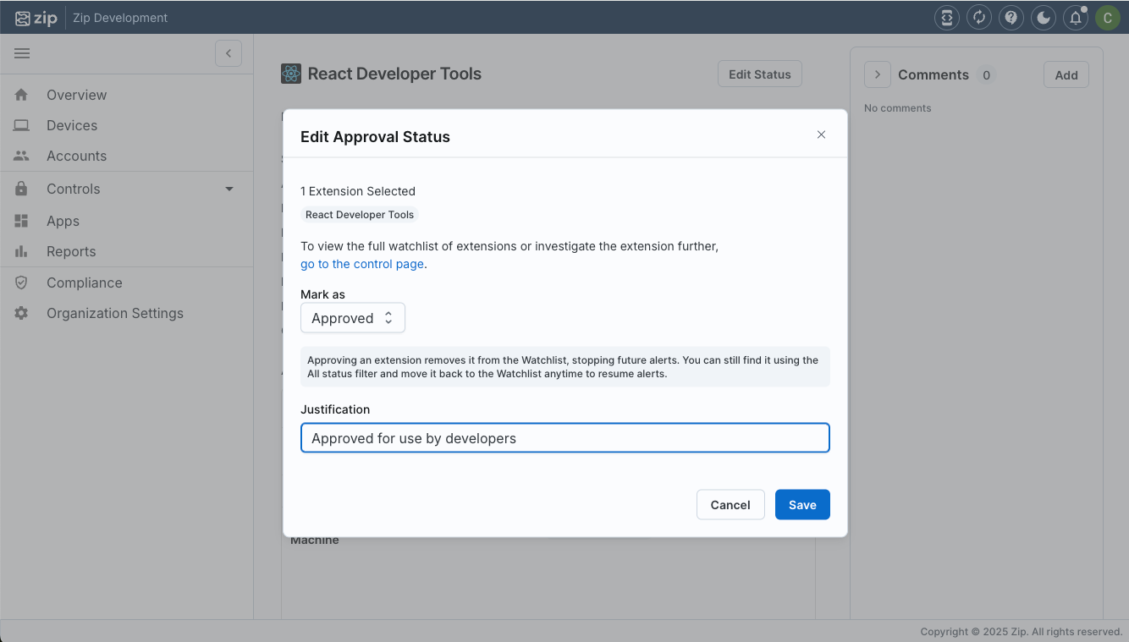Image resolution: width=1129 pixels, height=642 pixels.
Task: Click the React Developer Tools logo icon
Action: (291, 74)
